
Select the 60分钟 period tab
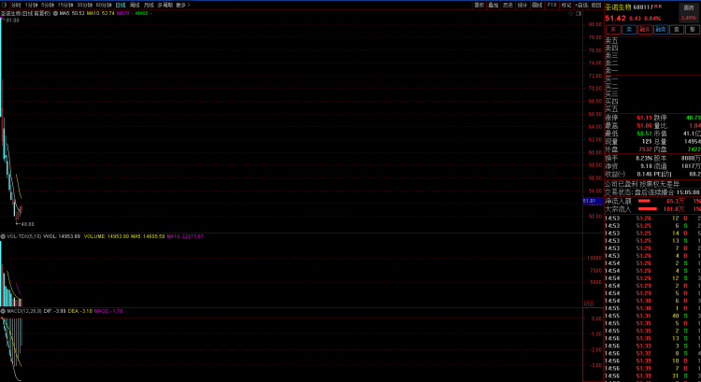click(x=104, y=5)
